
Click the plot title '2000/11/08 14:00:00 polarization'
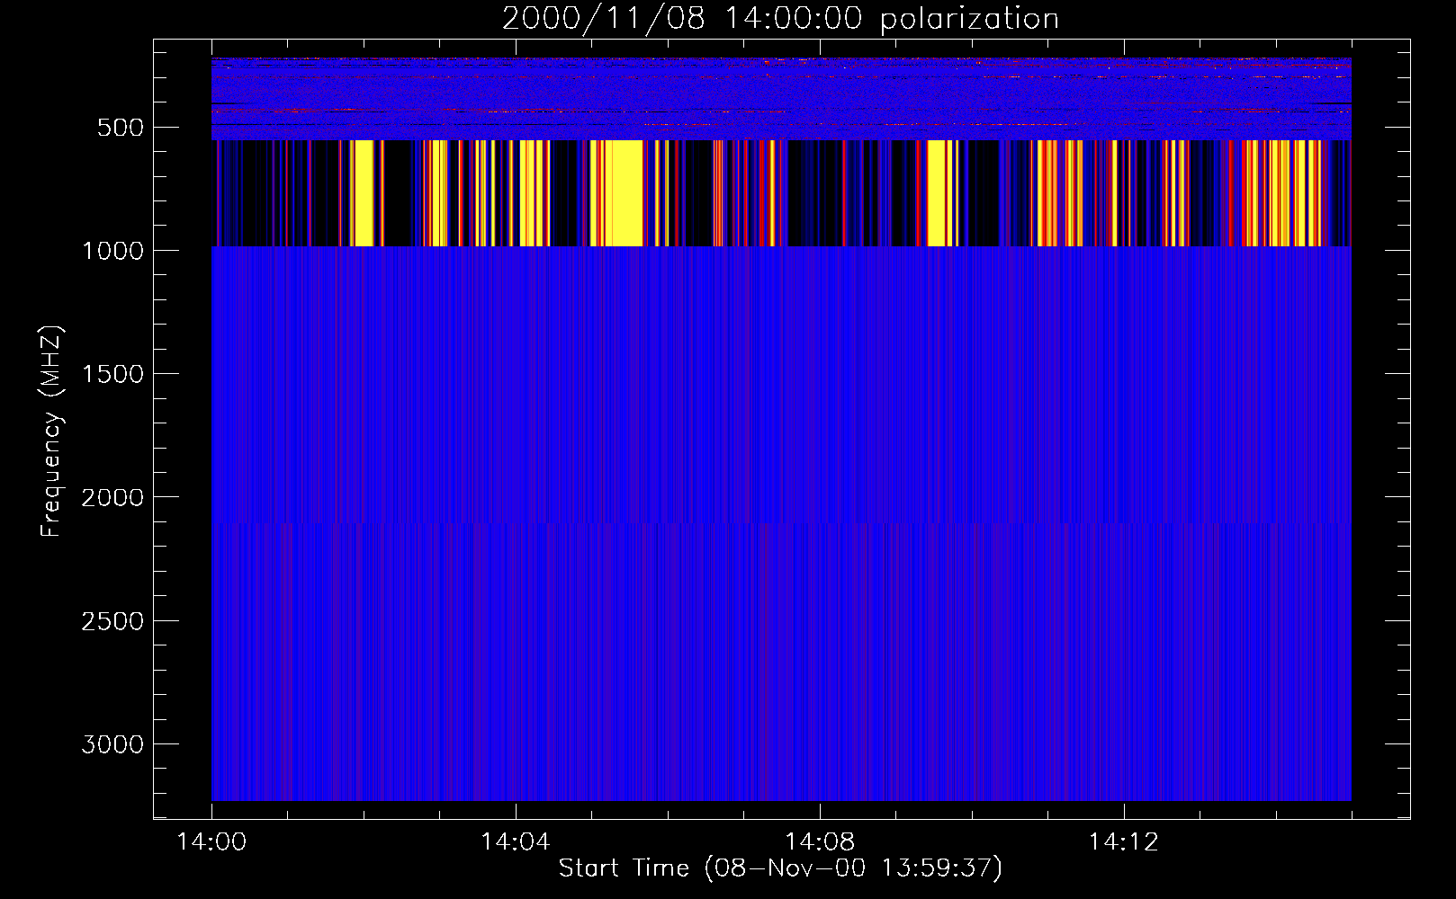[780, 19]
